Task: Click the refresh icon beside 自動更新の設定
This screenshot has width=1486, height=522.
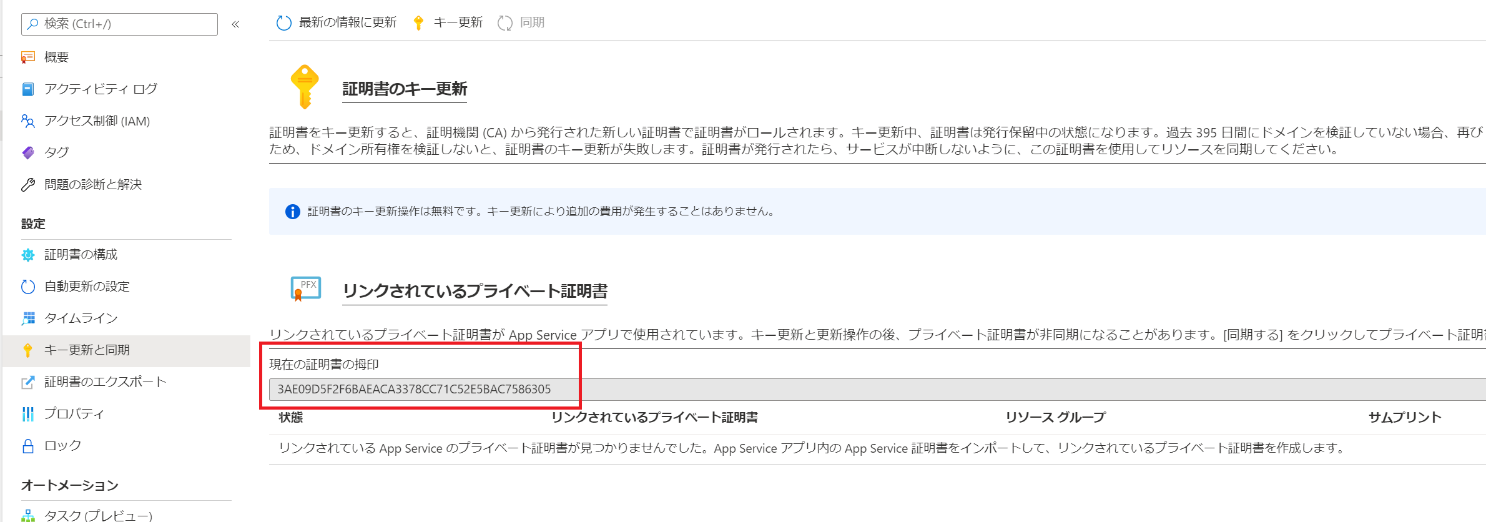Action: 28,287
